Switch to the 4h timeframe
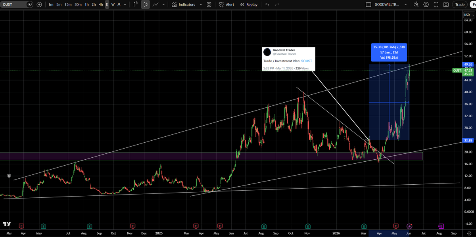 click(101, 5)
